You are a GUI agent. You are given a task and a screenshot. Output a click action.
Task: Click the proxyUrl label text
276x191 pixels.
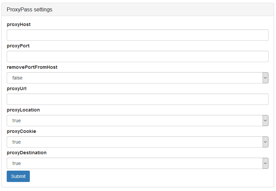tap(16, 89)
